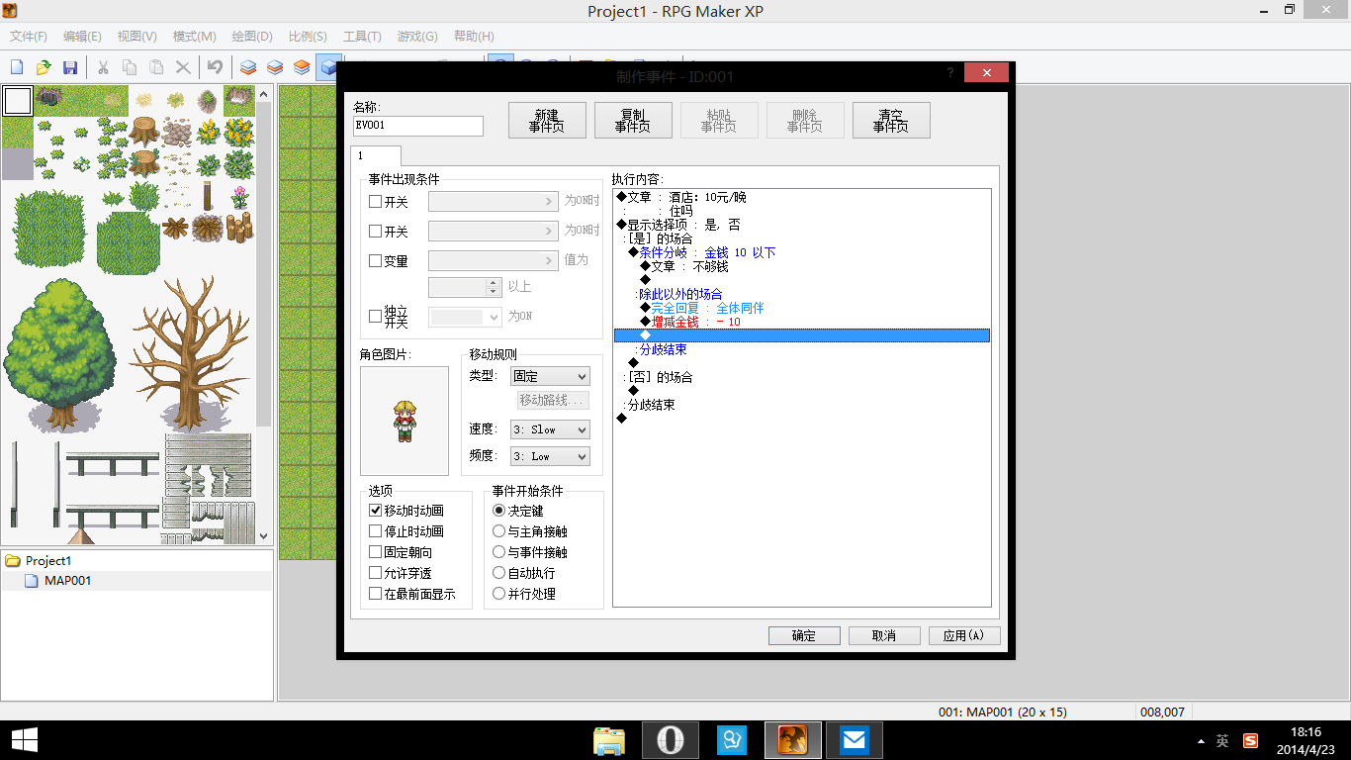This screenshot has height=760, width=1351.
Task: Open the 工具(T) menu
Action: (x=362, y=37)
